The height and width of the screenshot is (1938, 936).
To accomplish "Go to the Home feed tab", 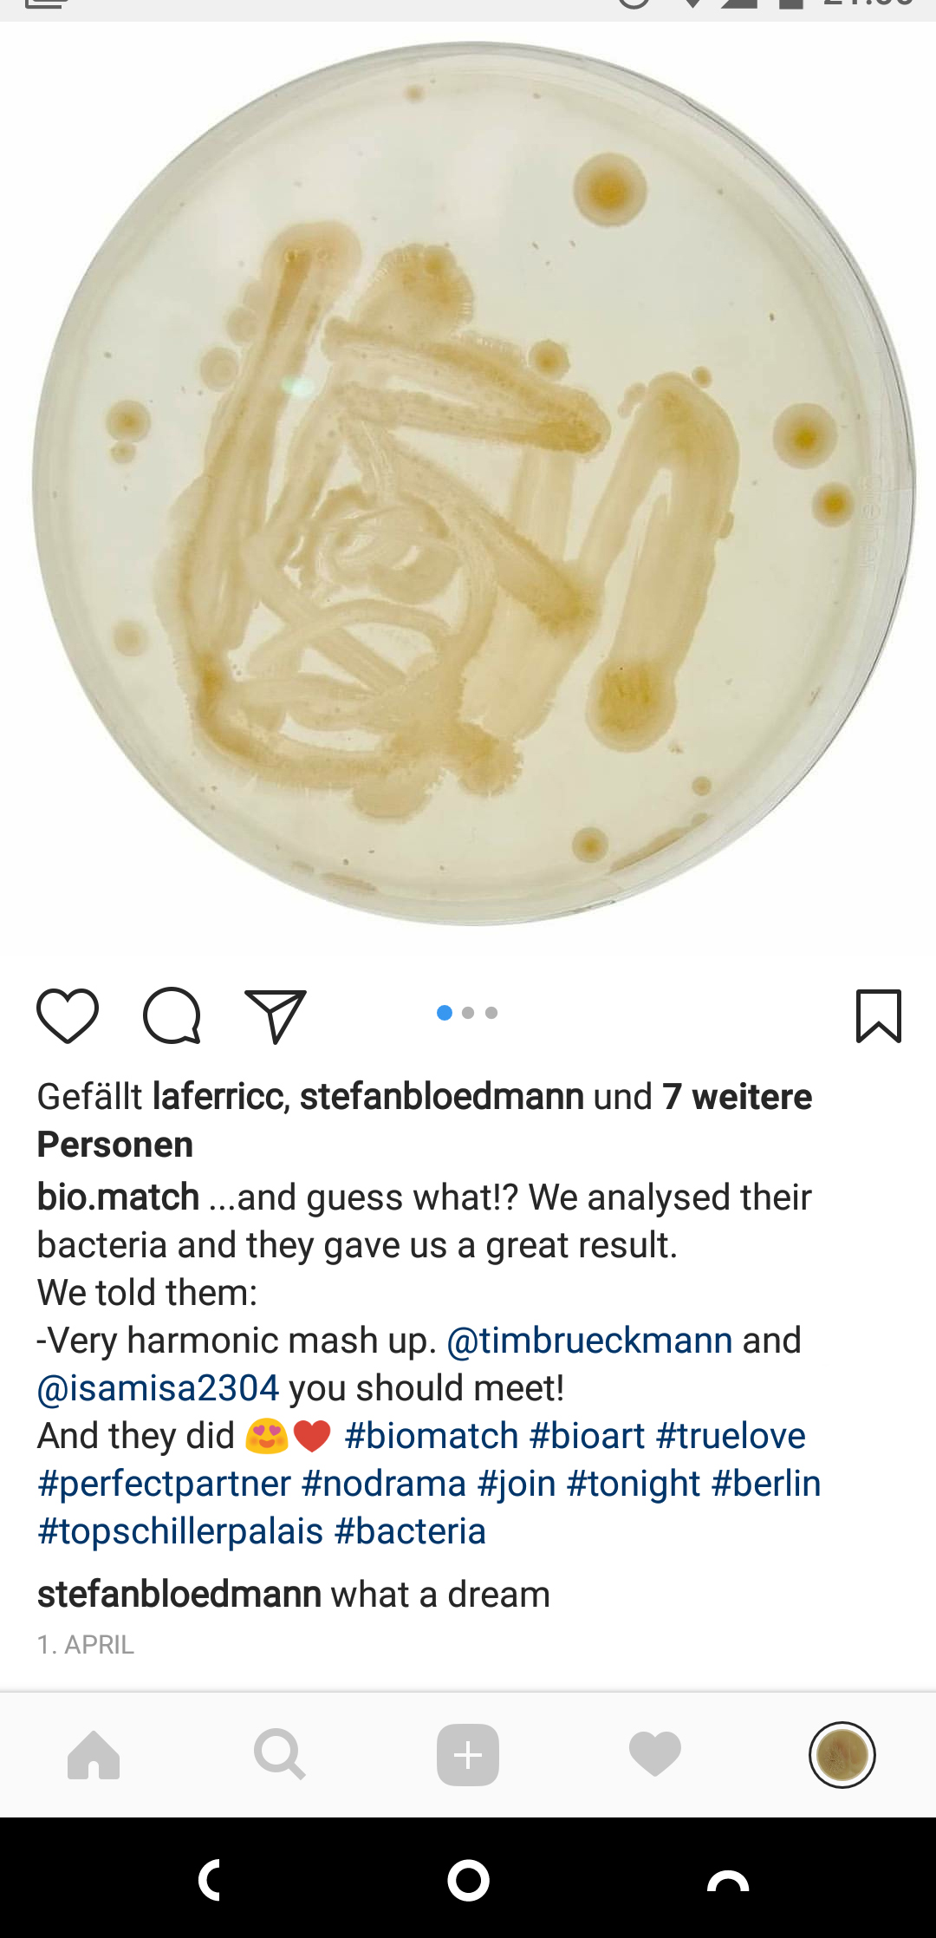I will (94, 1755).
